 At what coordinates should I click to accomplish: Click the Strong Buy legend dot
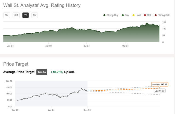coord(104,15)
